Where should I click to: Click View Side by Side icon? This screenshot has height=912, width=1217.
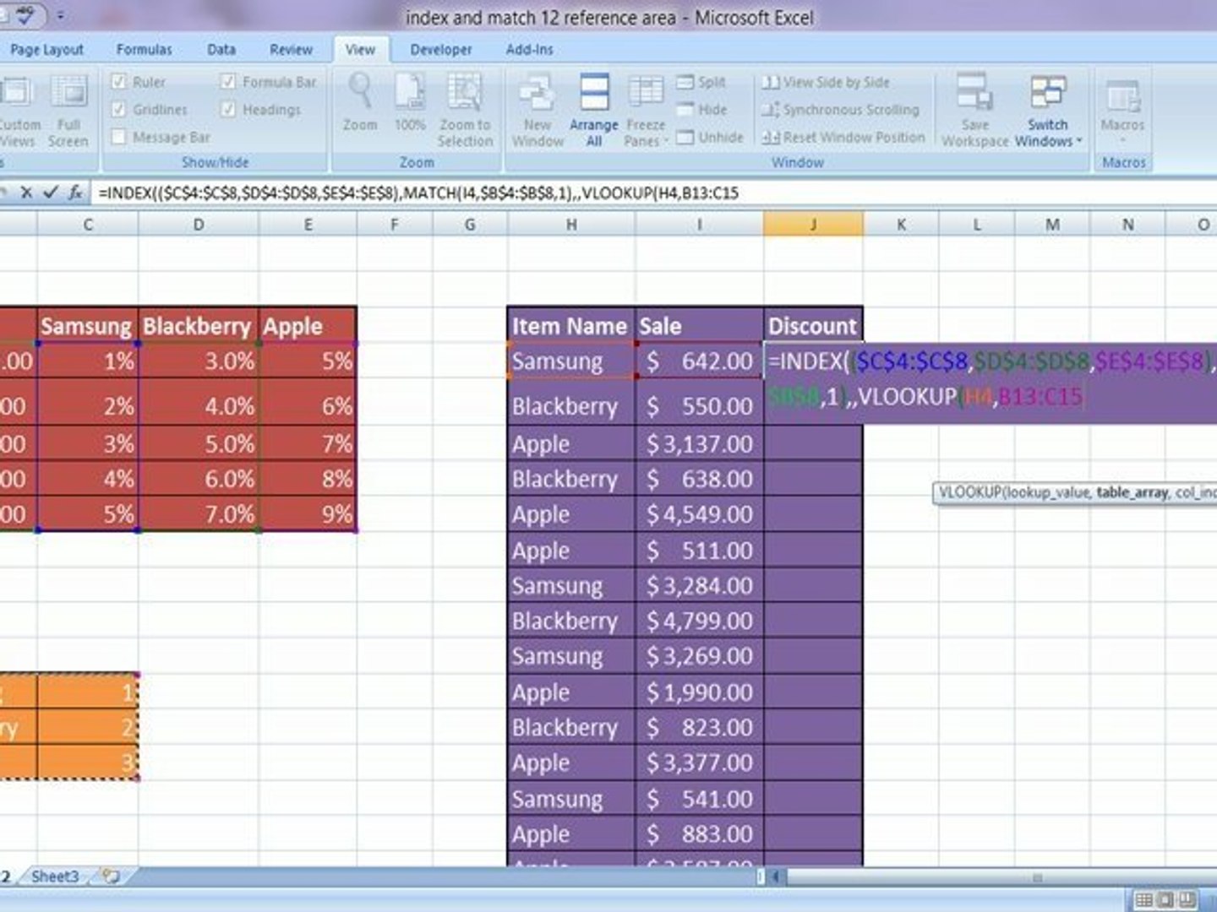click(770, 82)
